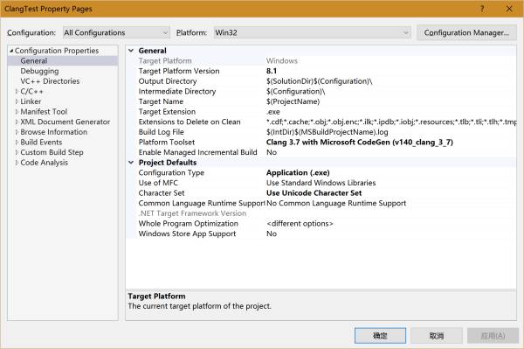Click the Target Platform Version value 8.1
This screenshot has height=349, width=524.
pos(272,71)
